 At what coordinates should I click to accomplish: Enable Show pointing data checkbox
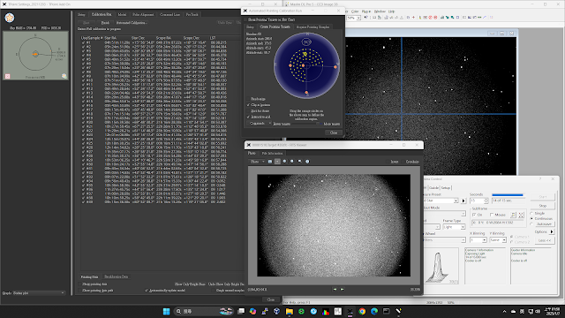79,284
